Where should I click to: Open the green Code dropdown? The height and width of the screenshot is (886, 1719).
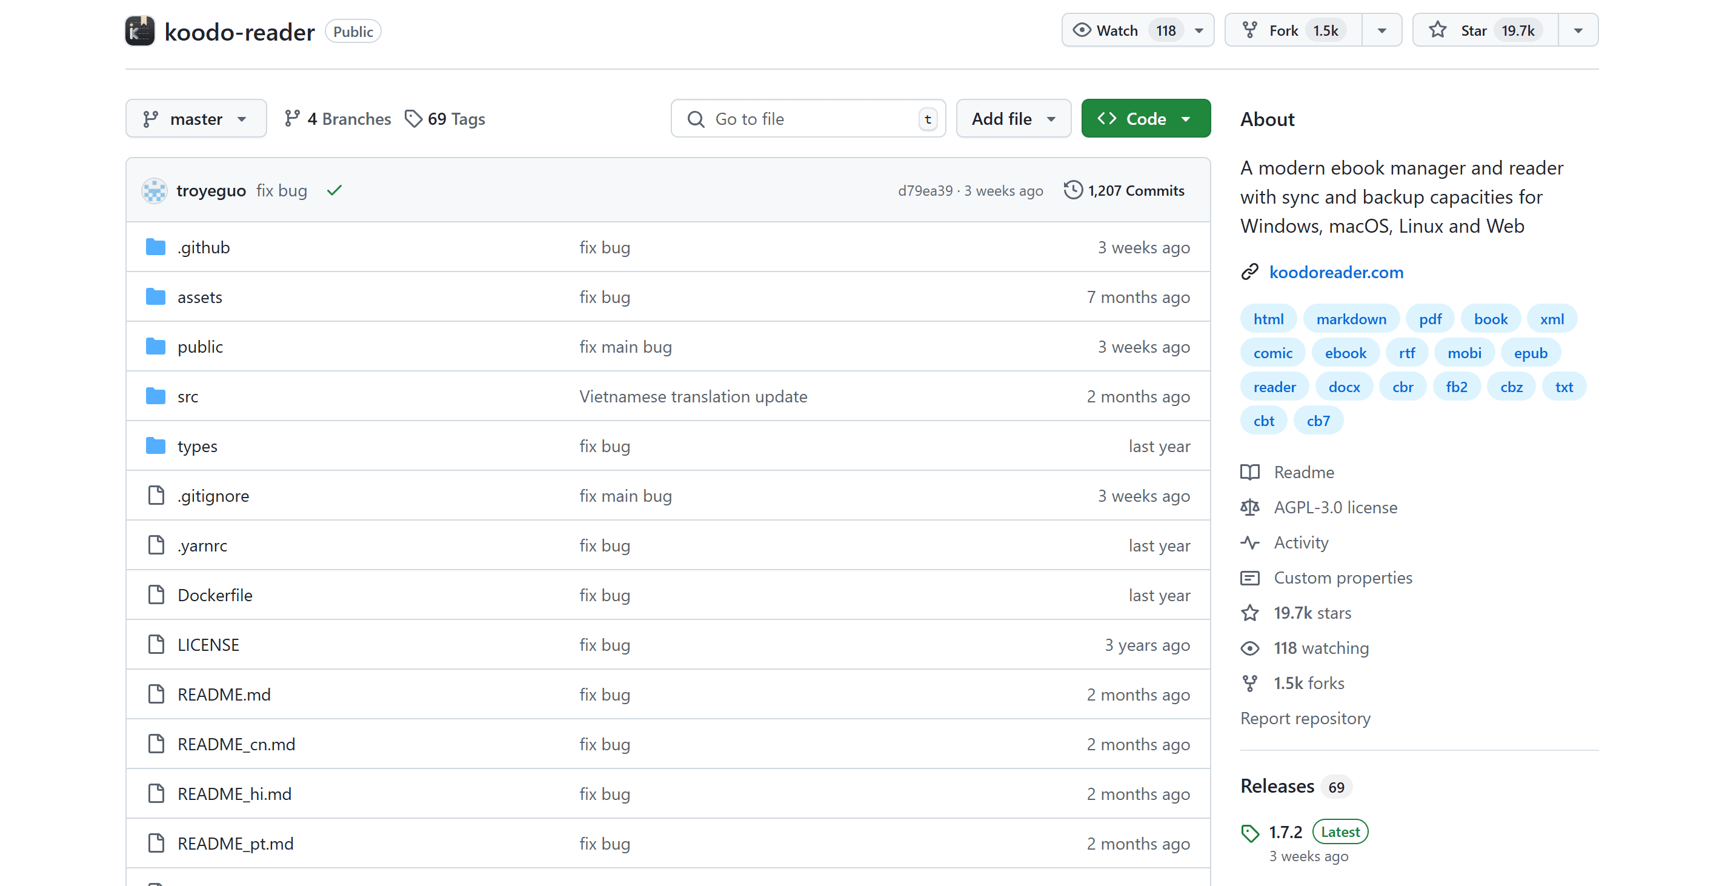point(1145,119)
